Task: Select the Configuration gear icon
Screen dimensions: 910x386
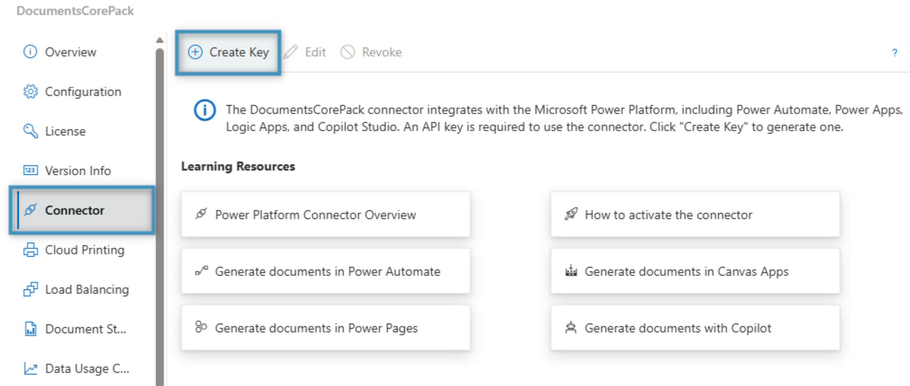Action: pos(30,92)
